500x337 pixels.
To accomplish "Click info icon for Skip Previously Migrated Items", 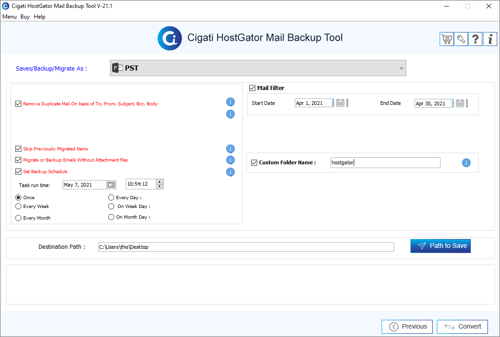I will coord(231,149).
